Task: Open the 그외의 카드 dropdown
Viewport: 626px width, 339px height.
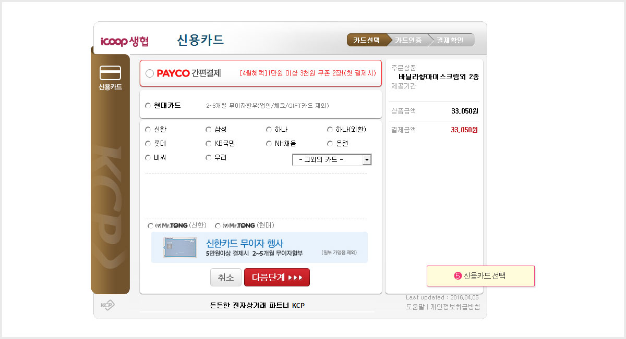Action: point(332,160)
